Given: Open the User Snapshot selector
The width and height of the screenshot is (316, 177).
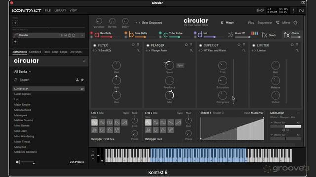Looking at the screenshot, I should (x=152, y=23).
